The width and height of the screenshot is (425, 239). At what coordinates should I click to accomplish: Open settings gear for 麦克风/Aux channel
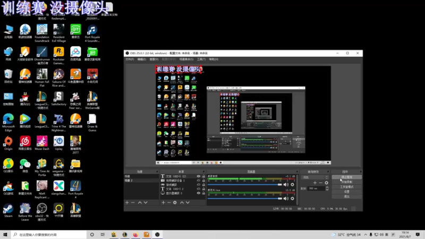click(292, 199)
